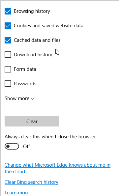Click the Cookies and saved website data label
Screen dimensions: 120x196
click(48, 26)
